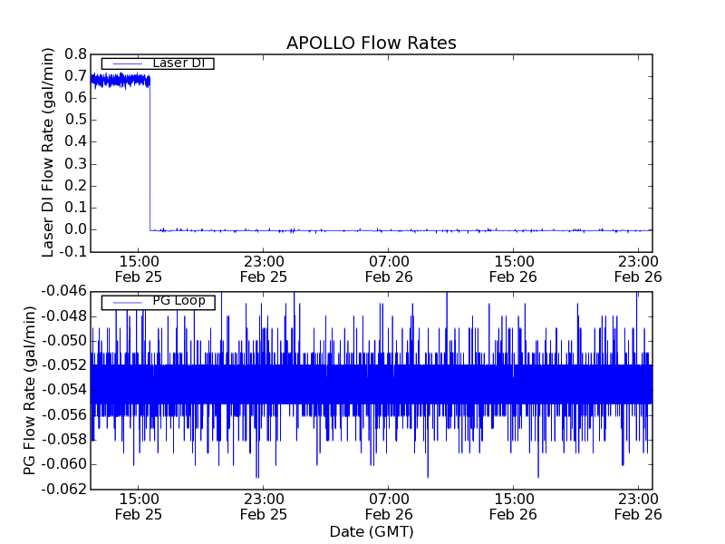Click "23:00 Feb 25" under the Laser DI plot
The height and width of the screenshot is (544, 725).
click(264, 269)
